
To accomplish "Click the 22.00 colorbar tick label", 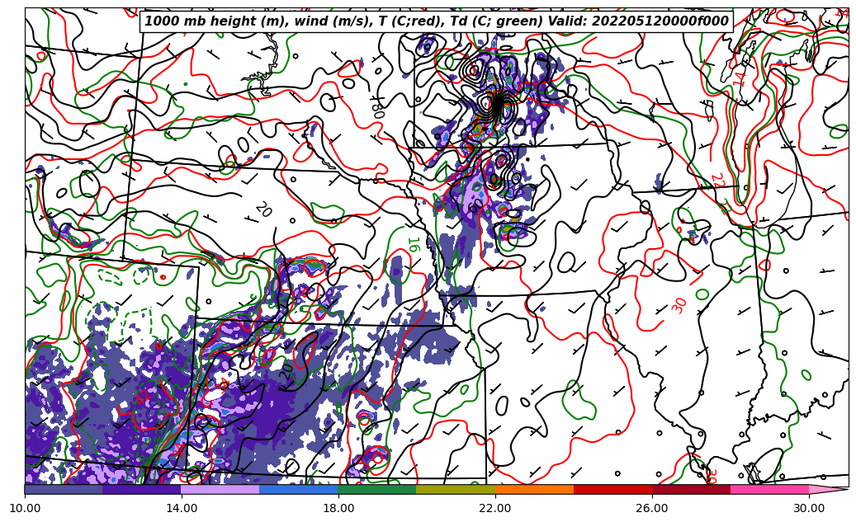I will point(495,508).
